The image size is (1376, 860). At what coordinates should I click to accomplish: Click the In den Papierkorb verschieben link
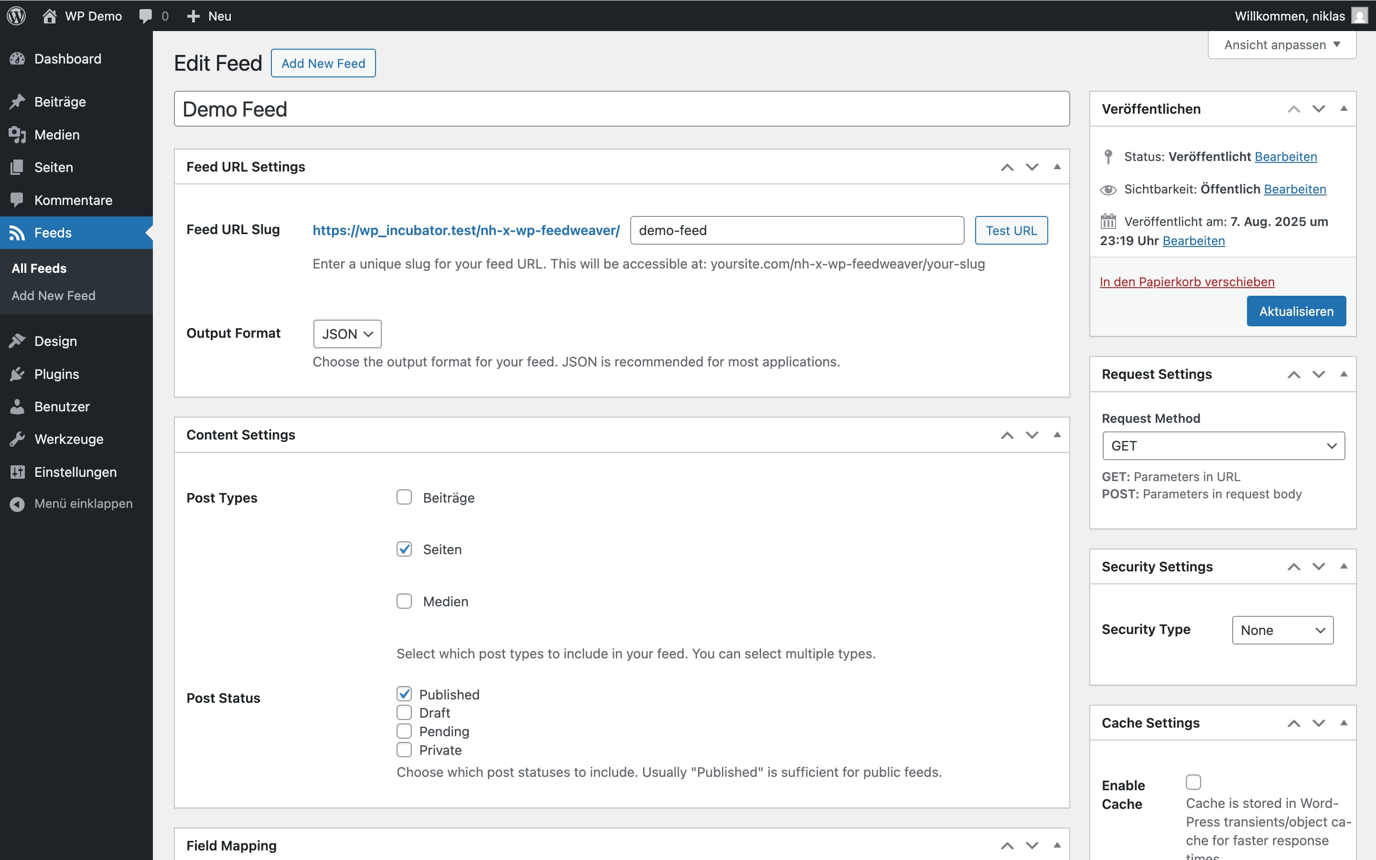pos(1187,281)
